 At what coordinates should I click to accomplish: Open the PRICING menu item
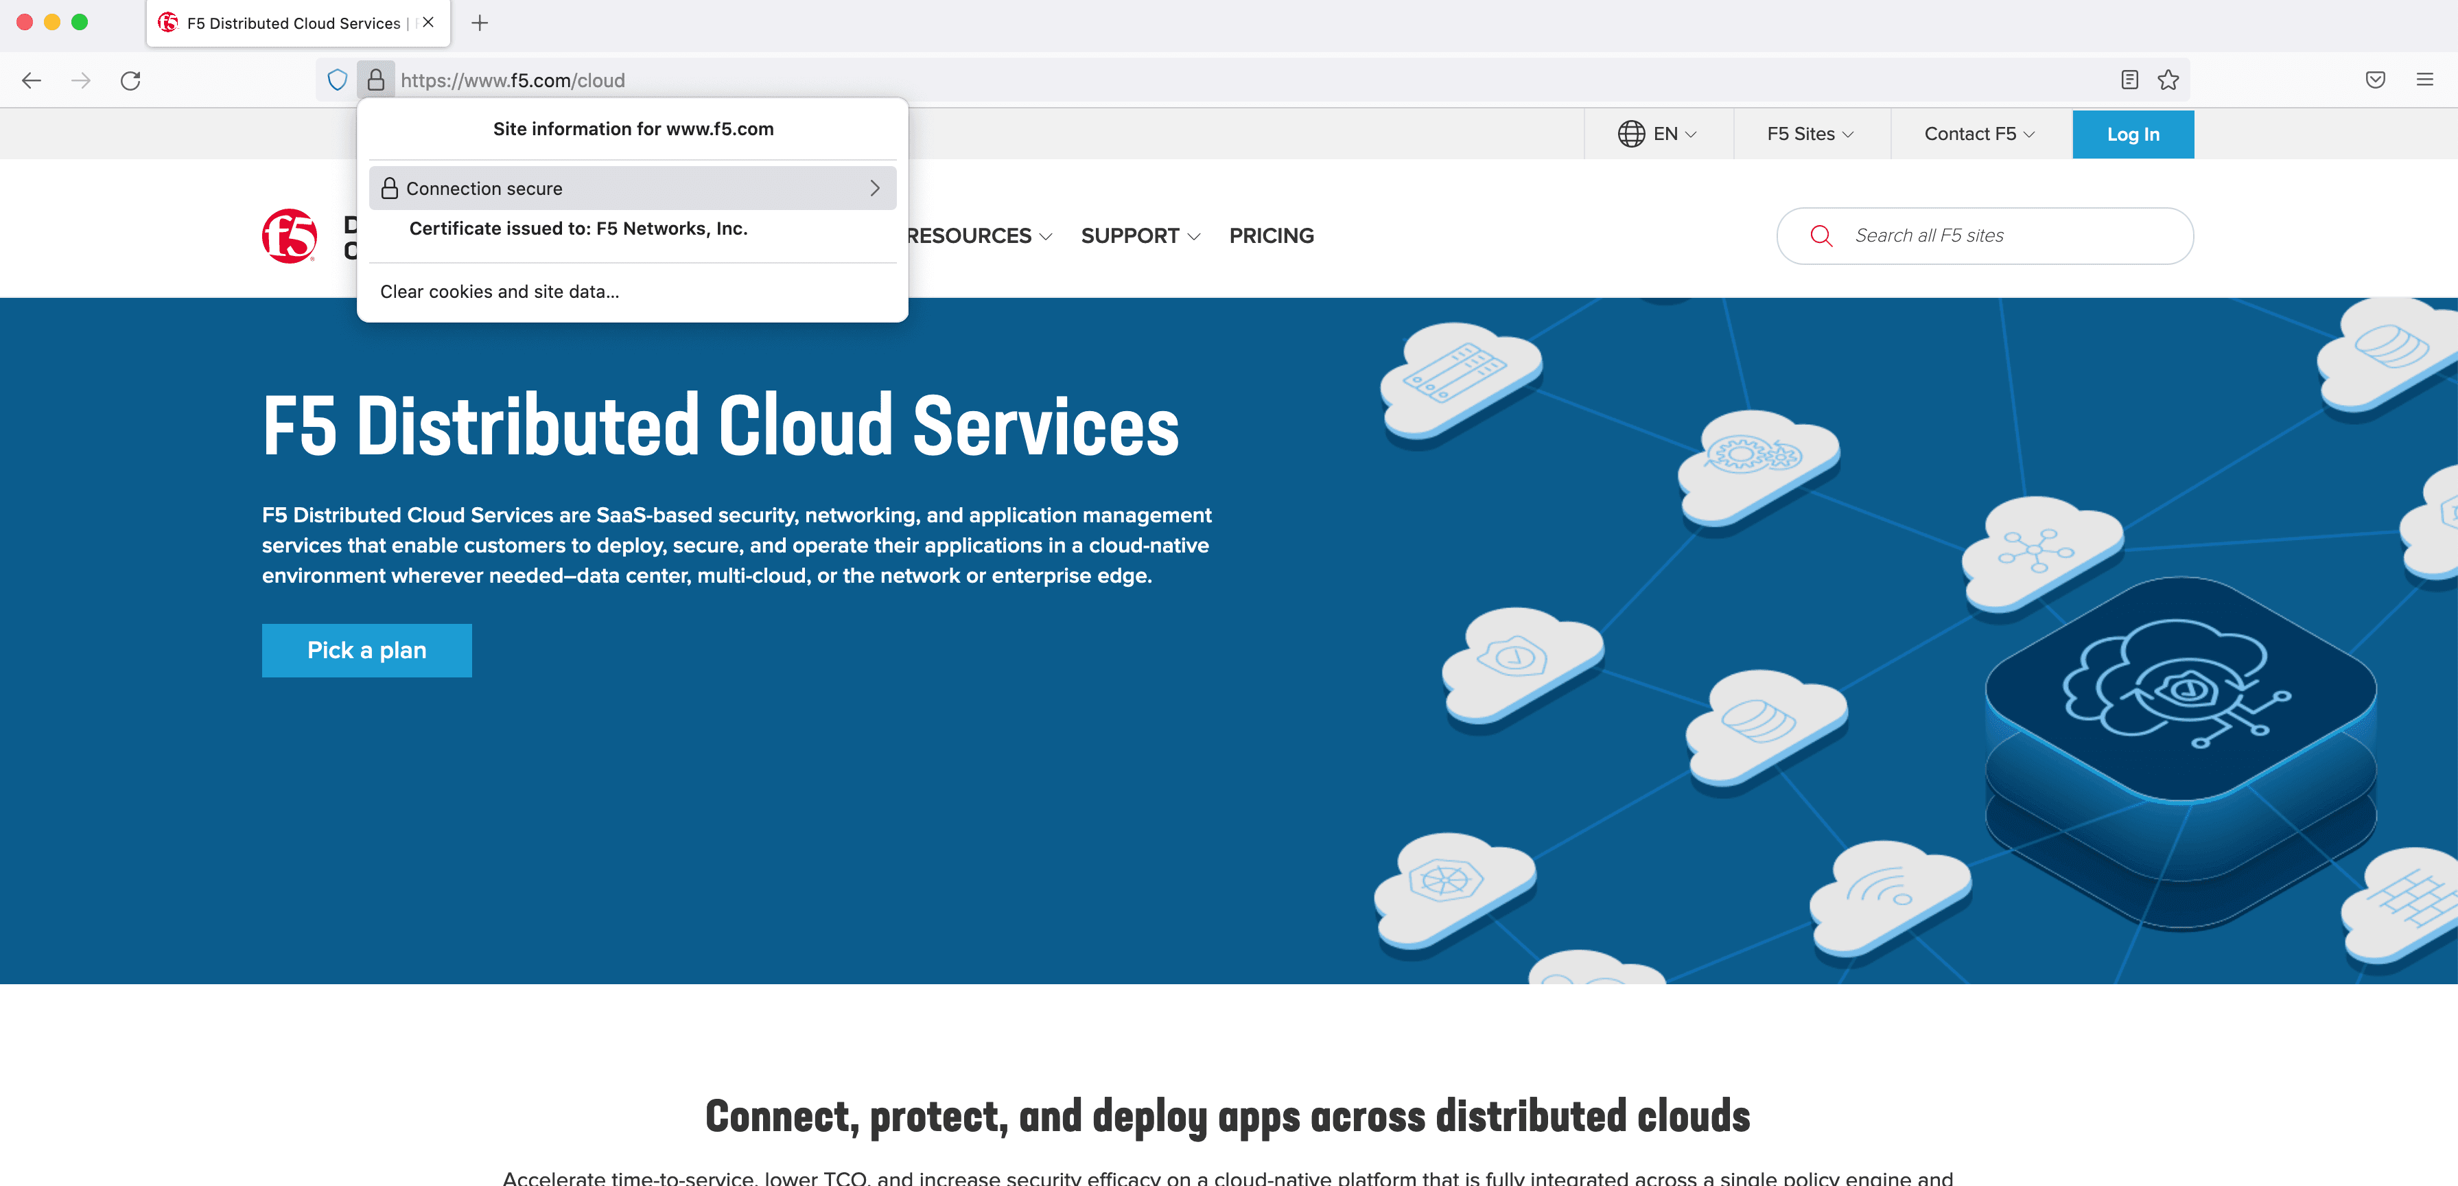click(1271, 235)
